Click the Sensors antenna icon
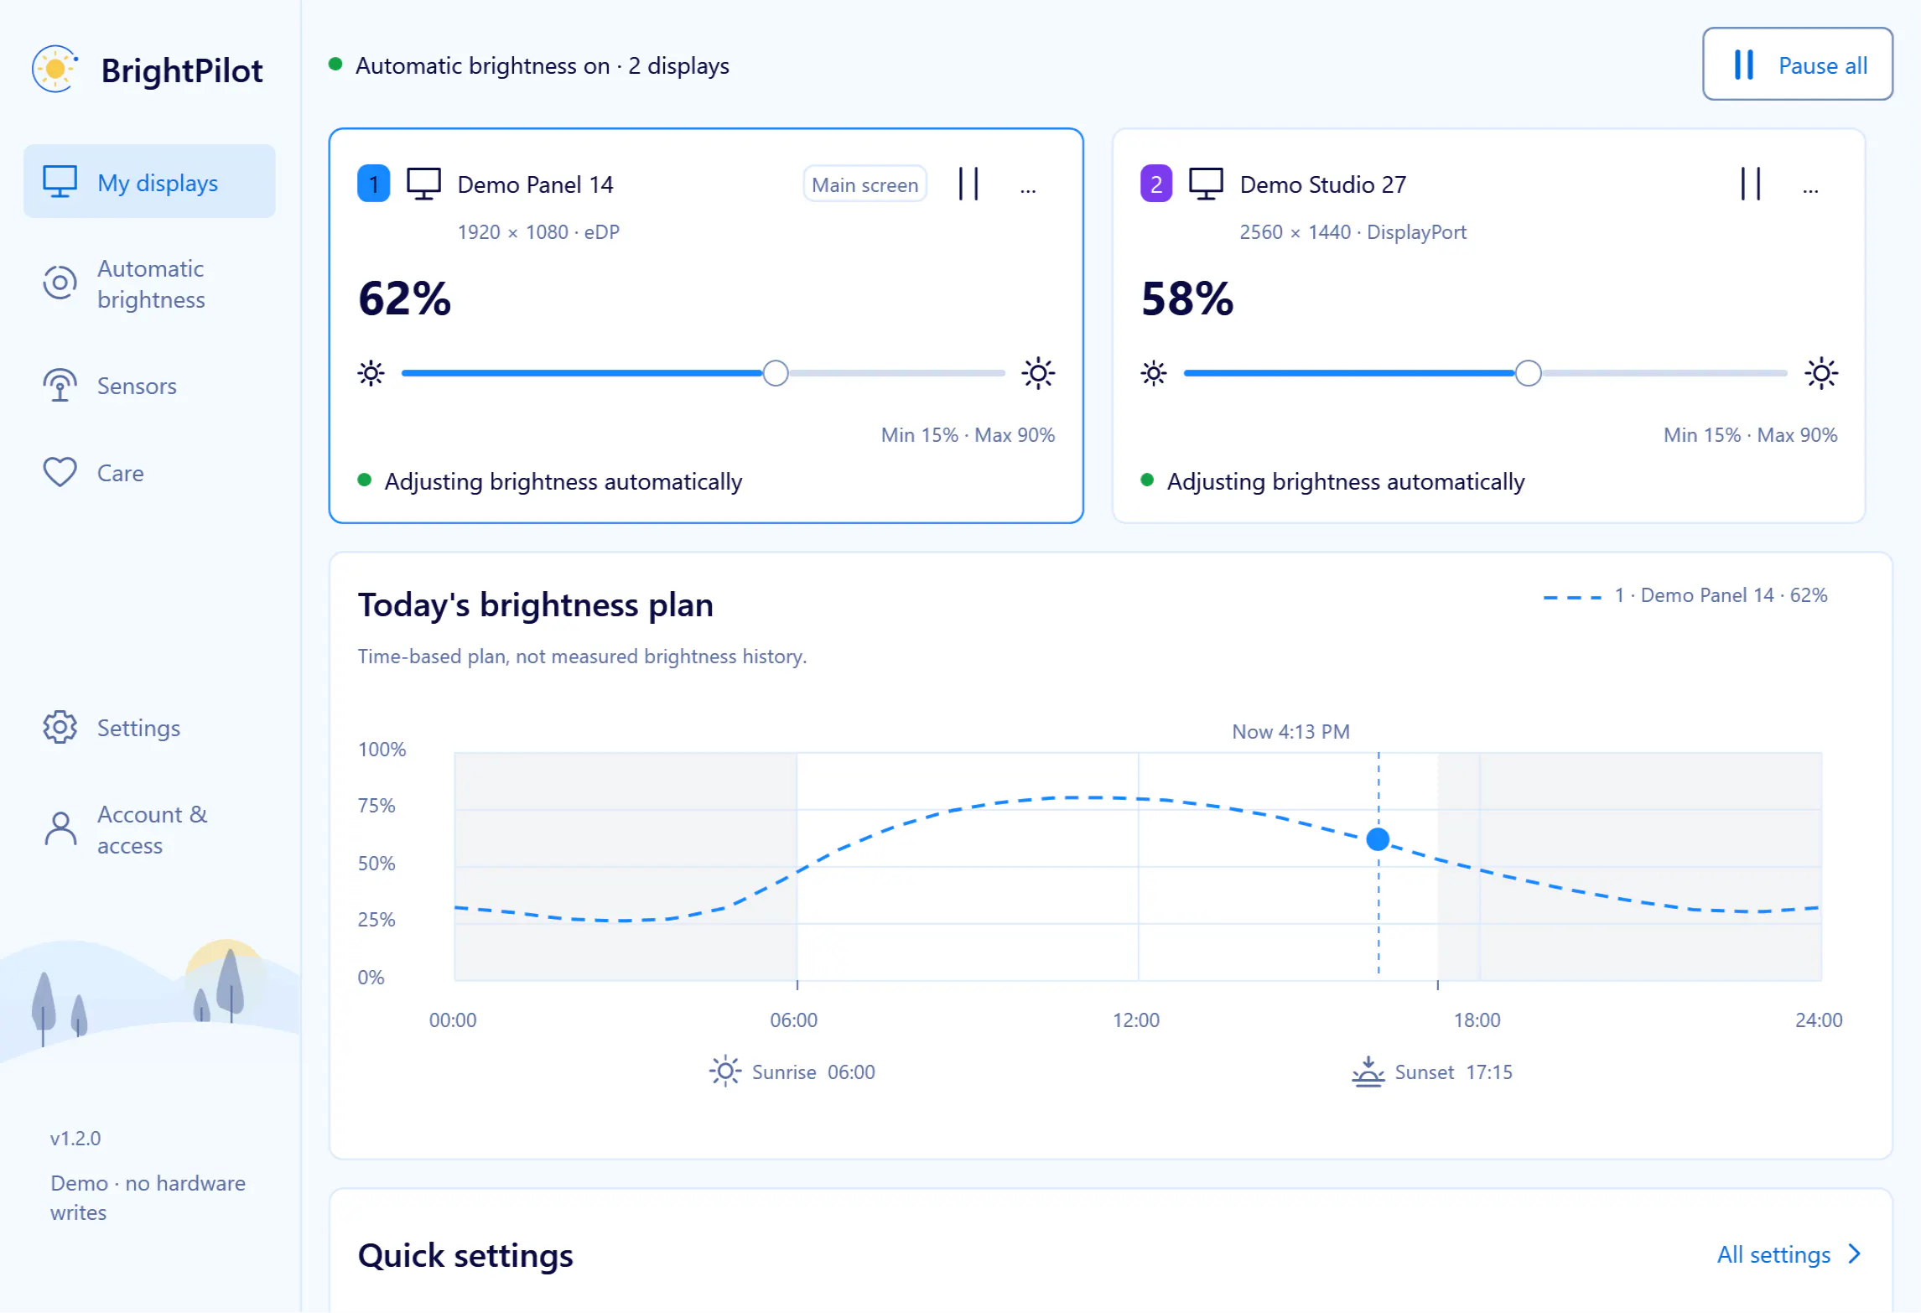Image resolution: width=1921 pixels, height=1313 pixels. [60, 386]
